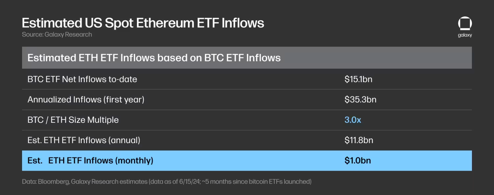Select the $1.0bn monthly value

[x=358, y=161]
